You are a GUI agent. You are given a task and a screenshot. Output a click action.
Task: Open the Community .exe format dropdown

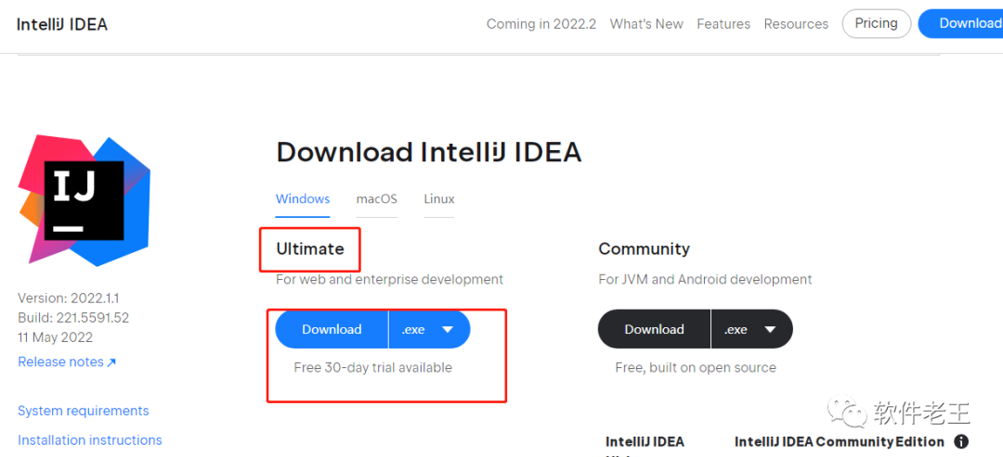752,329
